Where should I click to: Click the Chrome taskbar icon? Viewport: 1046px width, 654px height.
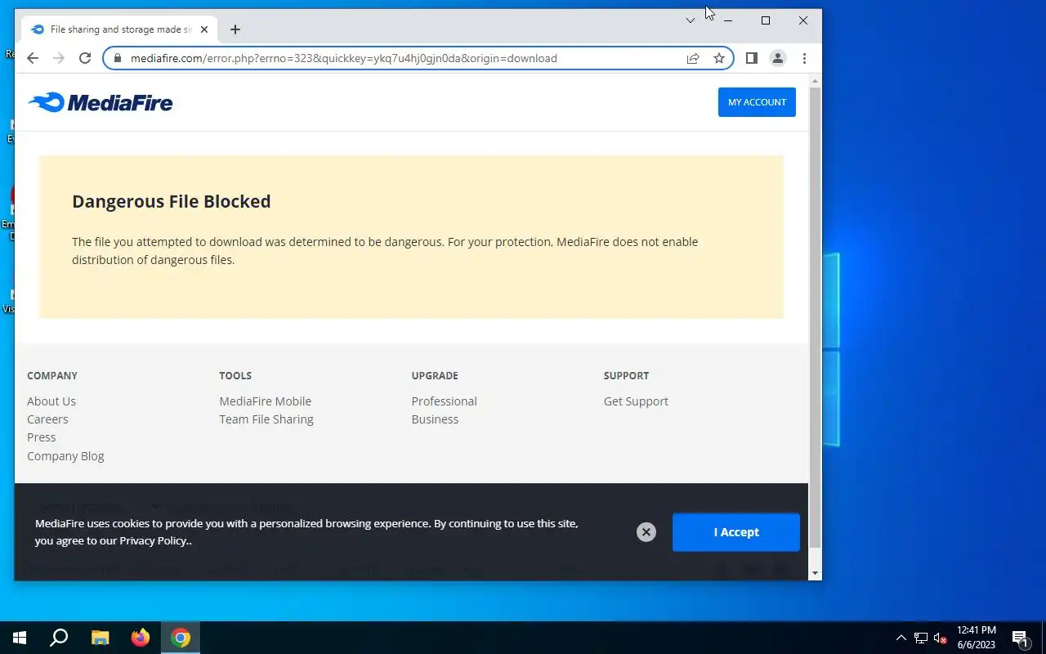pyautogui.click(x=181, y=638)
